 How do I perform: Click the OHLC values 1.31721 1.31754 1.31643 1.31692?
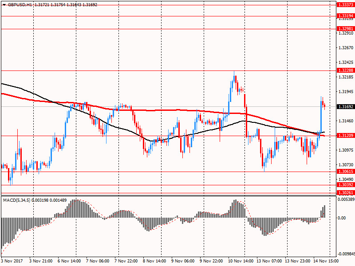(66, 5)
